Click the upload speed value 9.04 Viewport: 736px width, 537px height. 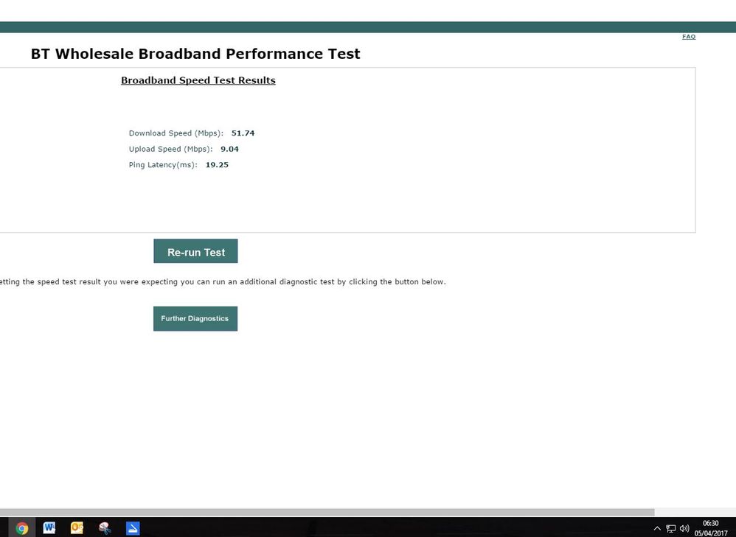[229, 149]
